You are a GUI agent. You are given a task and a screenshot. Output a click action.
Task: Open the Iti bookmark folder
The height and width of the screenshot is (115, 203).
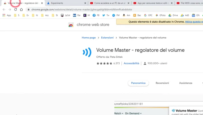pyautogui.click(x=35, y=15)
